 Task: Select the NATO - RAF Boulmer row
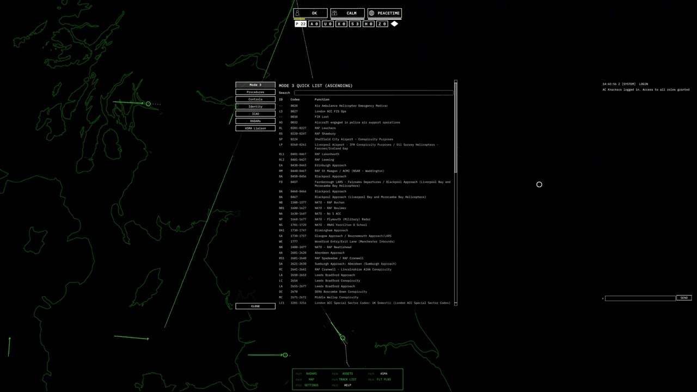pos(365,208)
